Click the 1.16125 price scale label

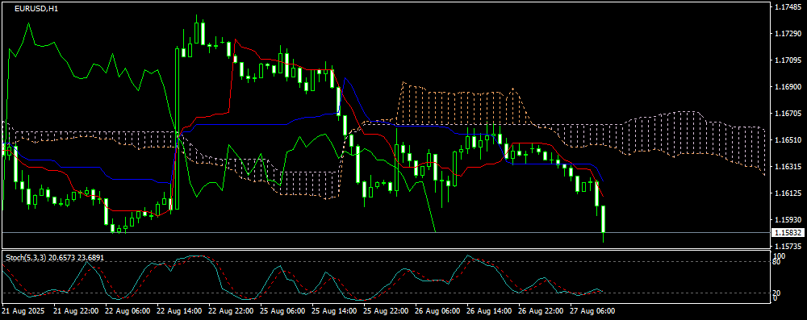click(x=788, y=193)
